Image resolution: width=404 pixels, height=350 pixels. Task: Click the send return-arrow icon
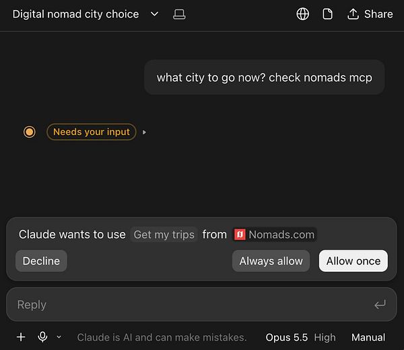point(380,305)
